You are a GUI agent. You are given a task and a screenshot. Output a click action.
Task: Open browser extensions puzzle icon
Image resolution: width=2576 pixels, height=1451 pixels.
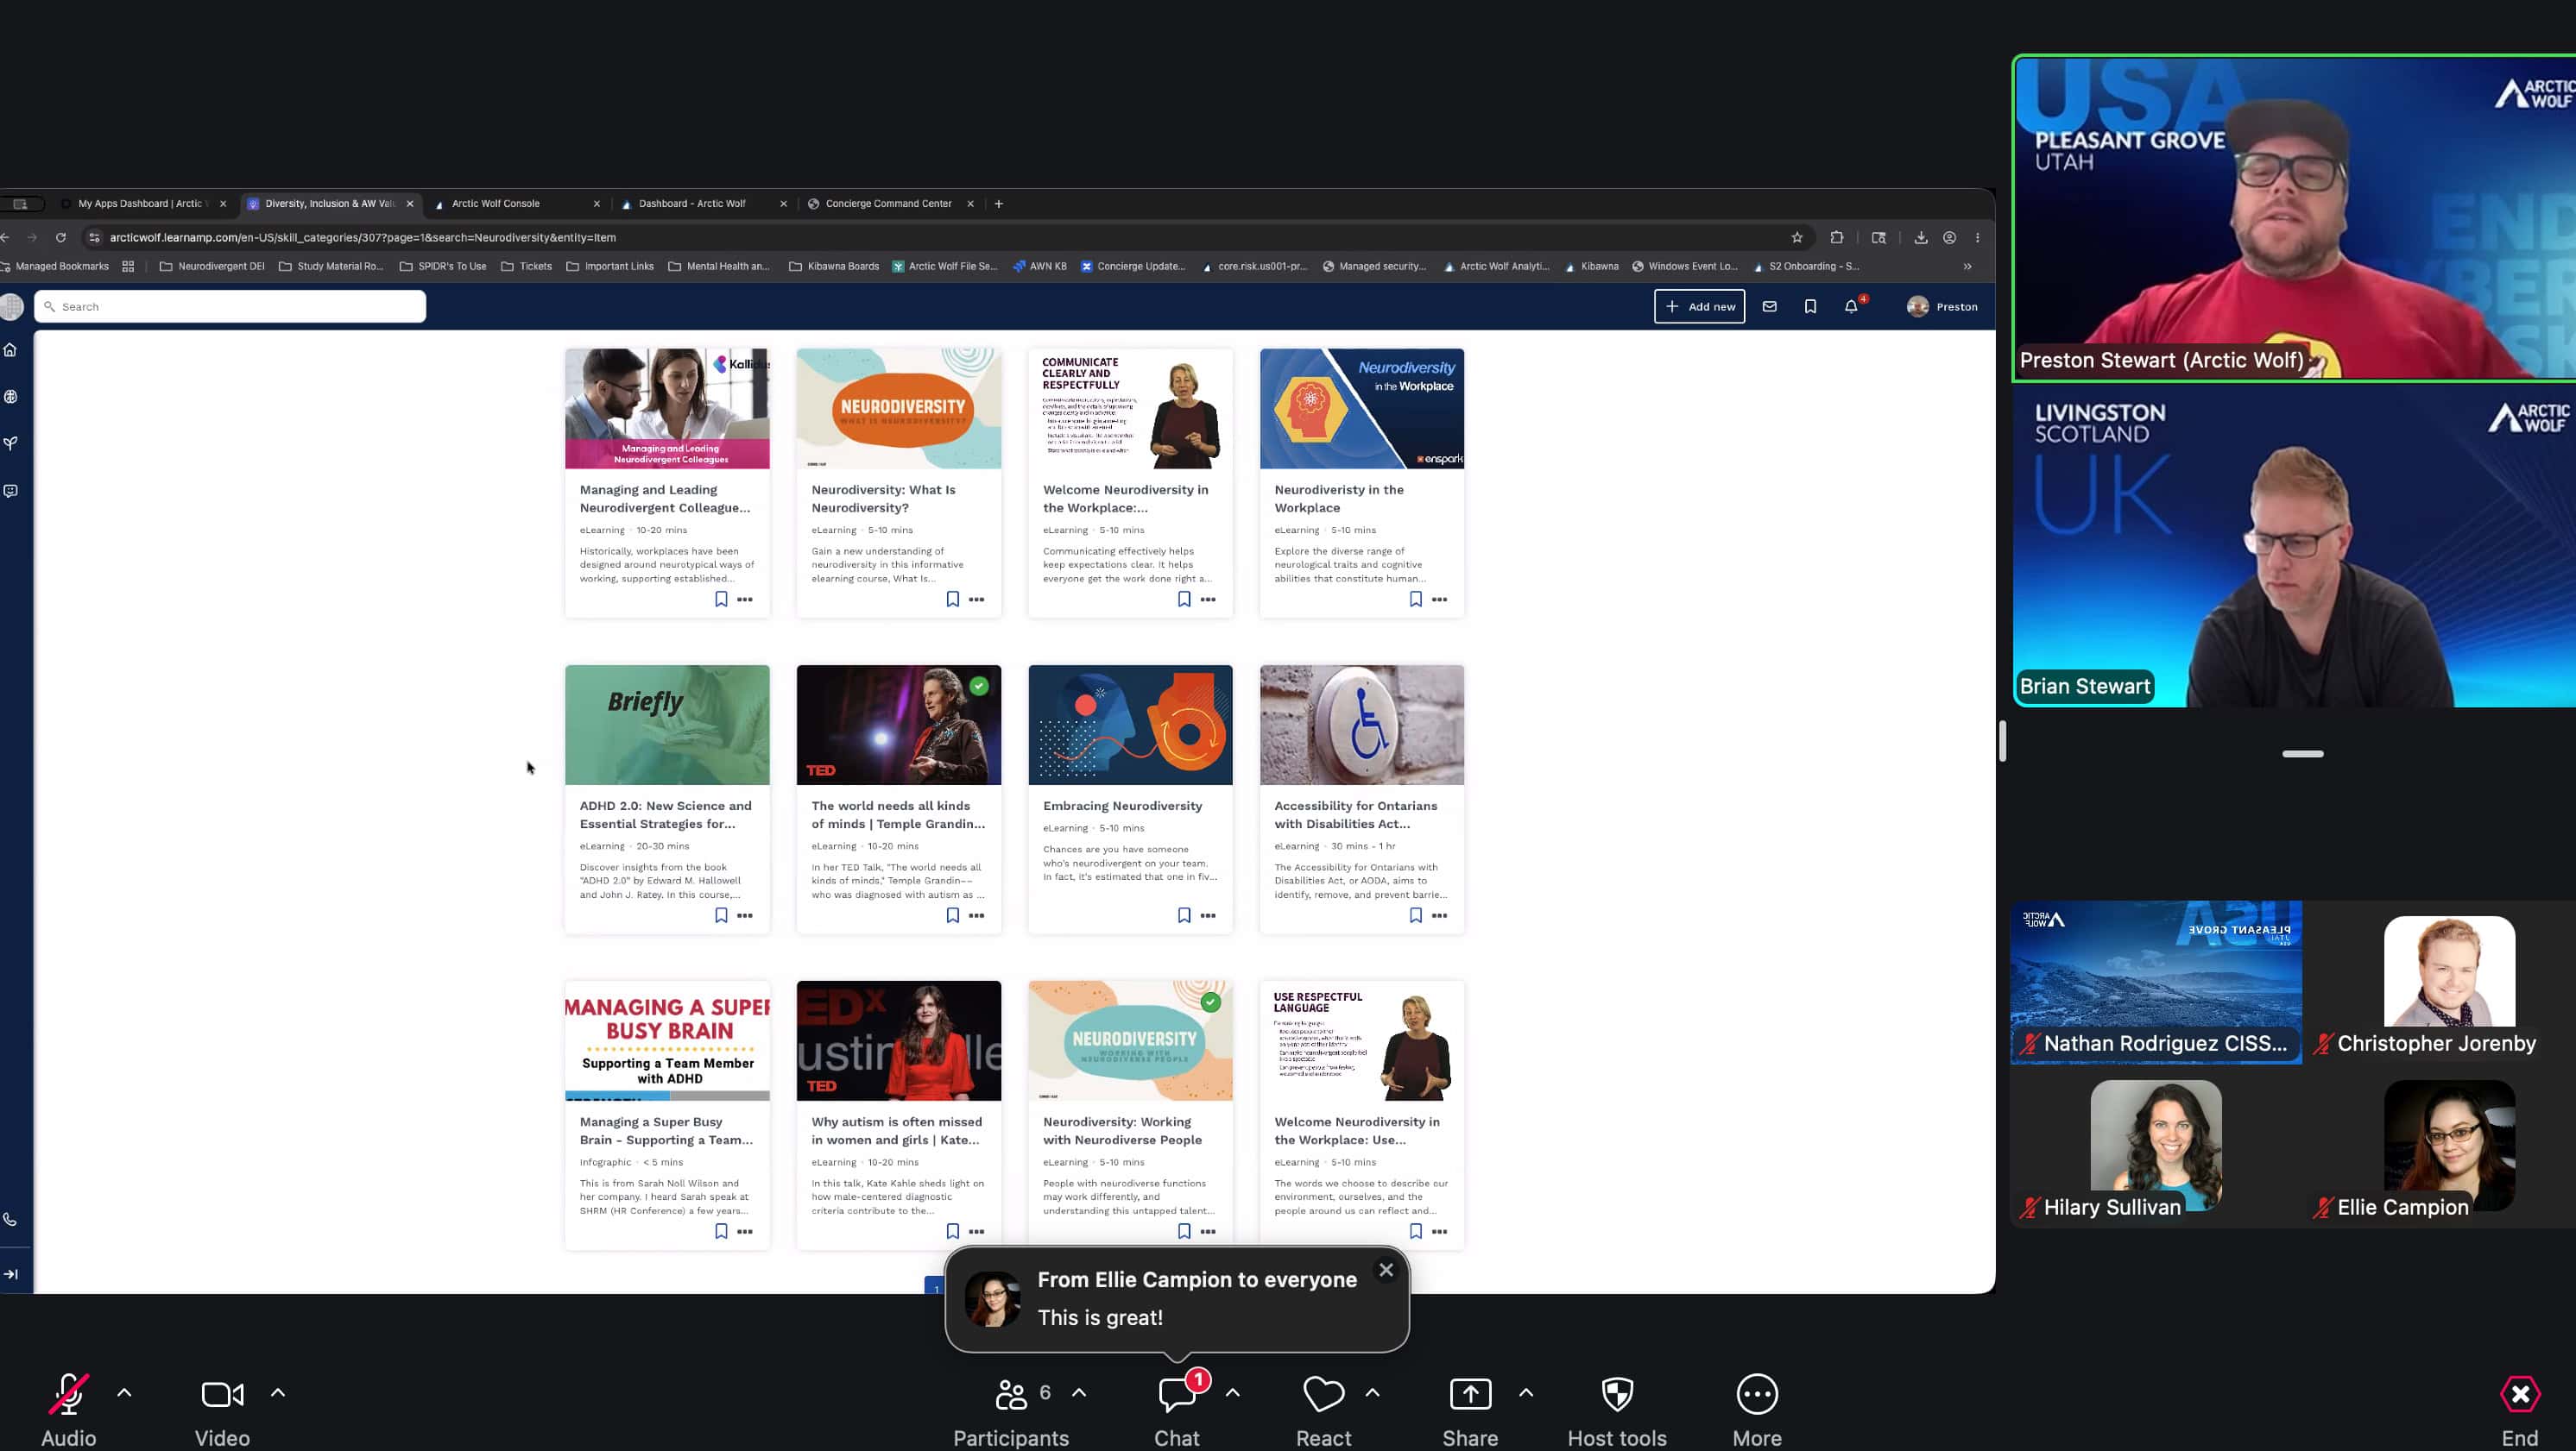pos(1837,238)
